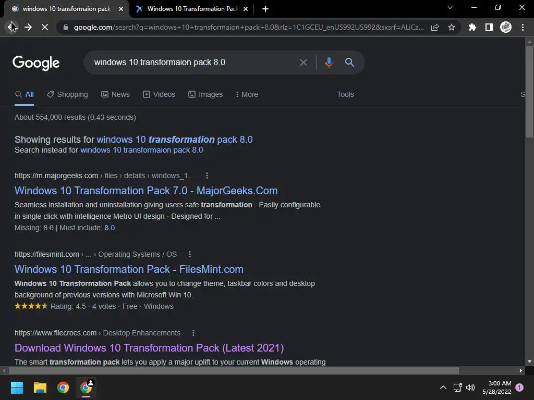534x400 pixels.
Task: Open options for the FilesMint result
Action: point(190,254)
